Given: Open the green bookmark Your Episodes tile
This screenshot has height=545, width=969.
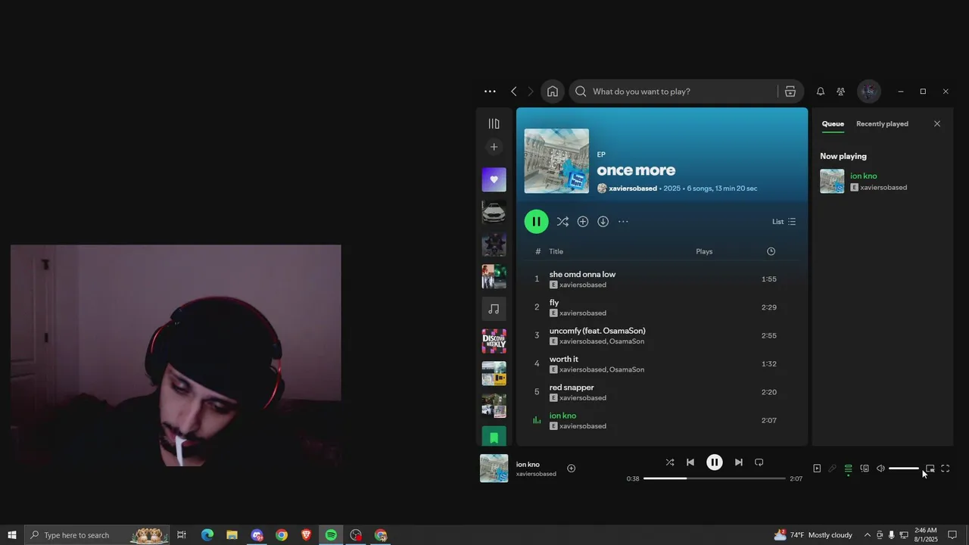Looking at the screenshot, I should (x=494, y=437).
